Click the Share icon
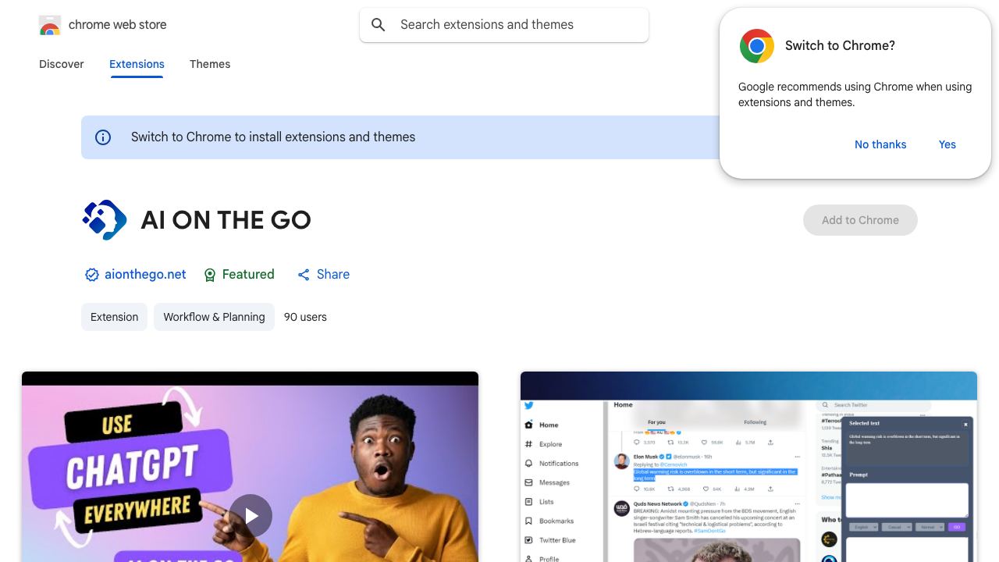Image resolution: width=999 pixels, height=562 pixels. 304,275
